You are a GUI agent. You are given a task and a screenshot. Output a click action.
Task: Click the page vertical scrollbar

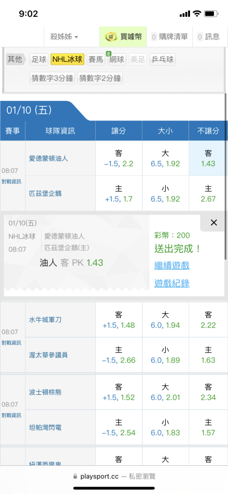[226, 176]
